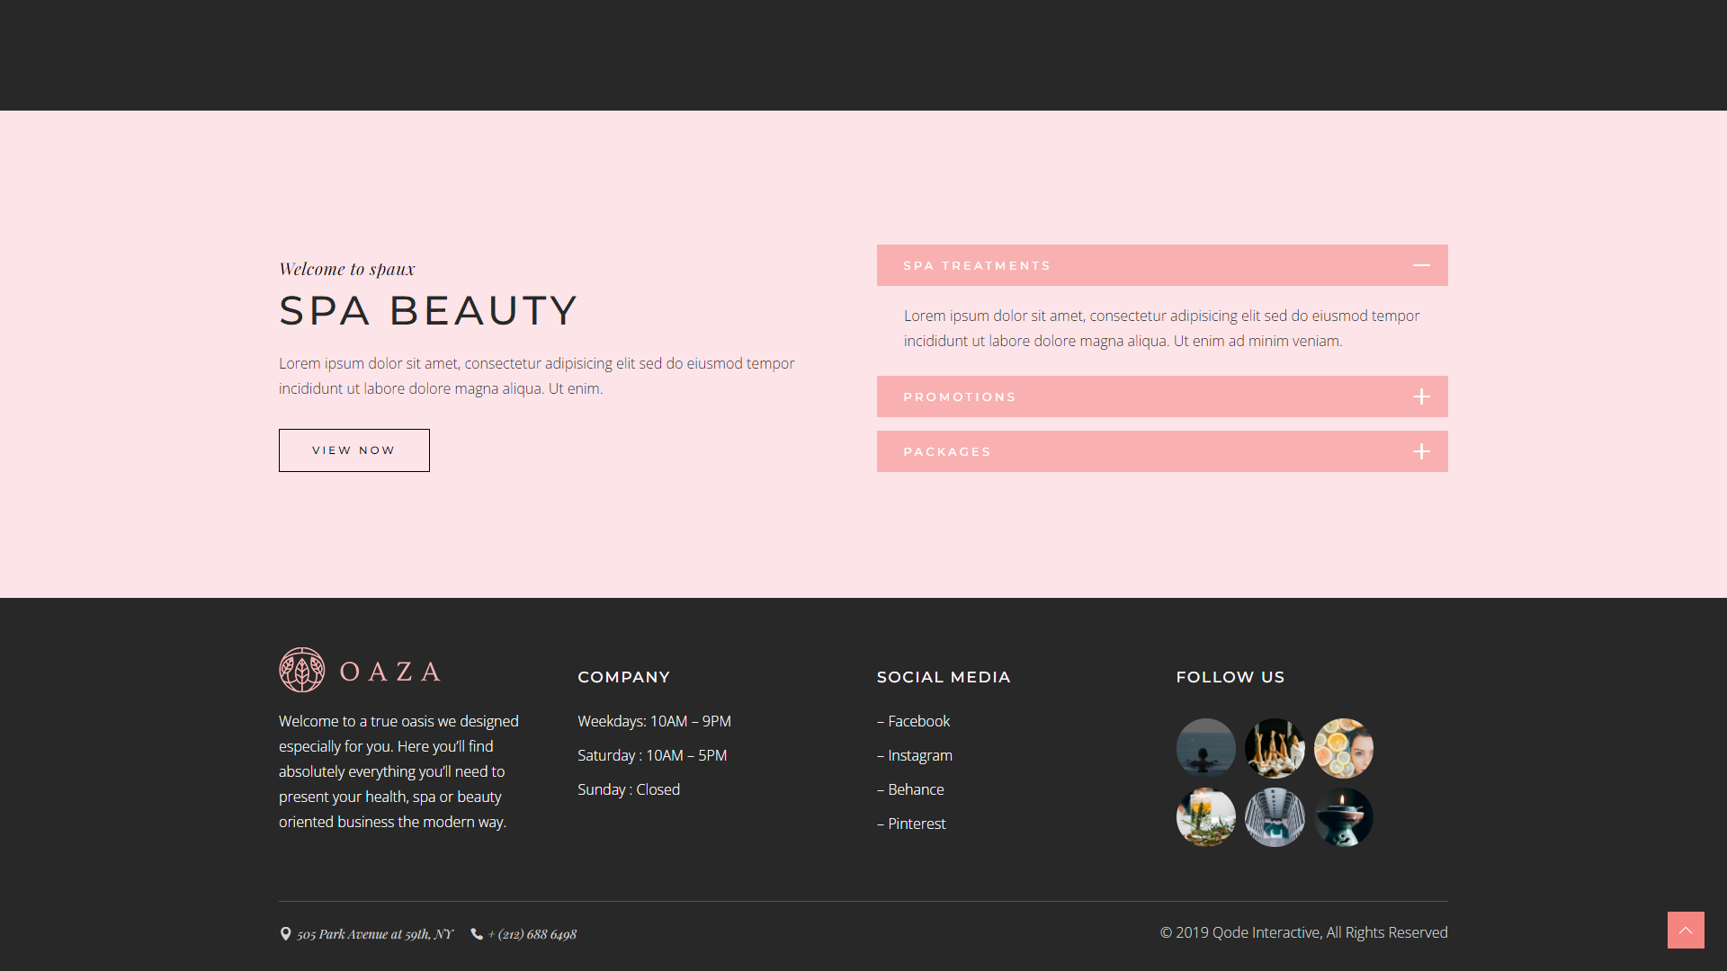Open the Behance footer link
Image resolution: width=1727 pixels, height=971 pixels.
point(916,789)
